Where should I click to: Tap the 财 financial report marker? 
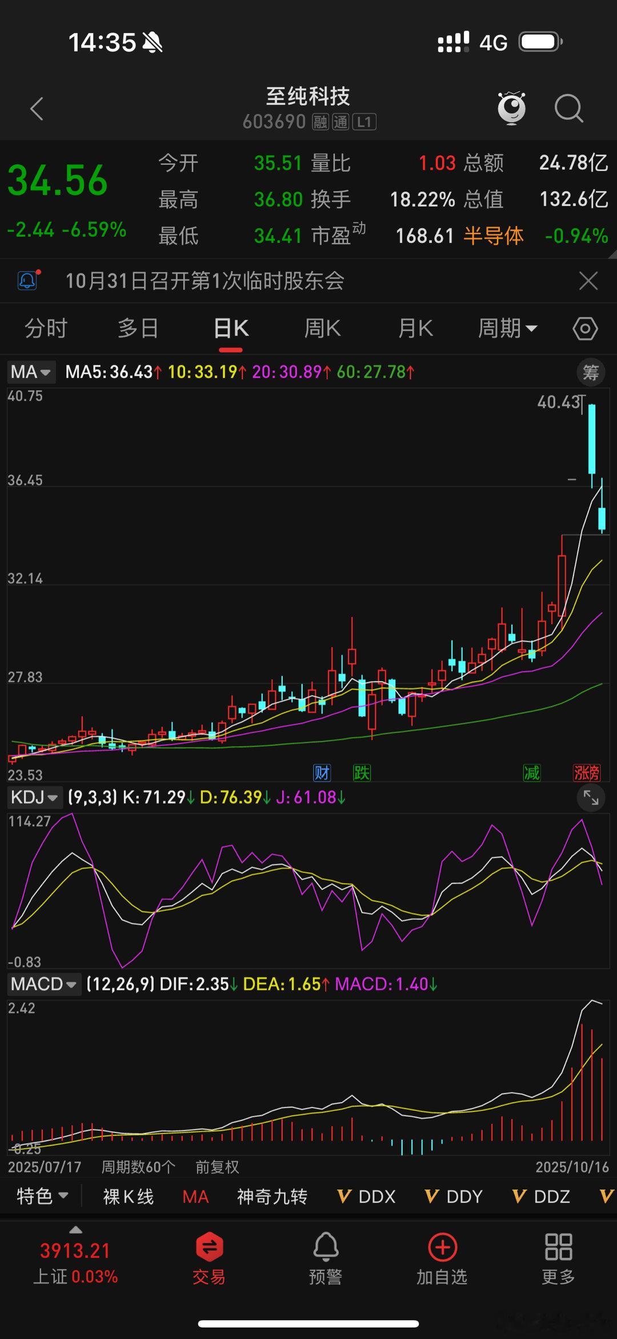pyautogui.click(x=322, y=773)
